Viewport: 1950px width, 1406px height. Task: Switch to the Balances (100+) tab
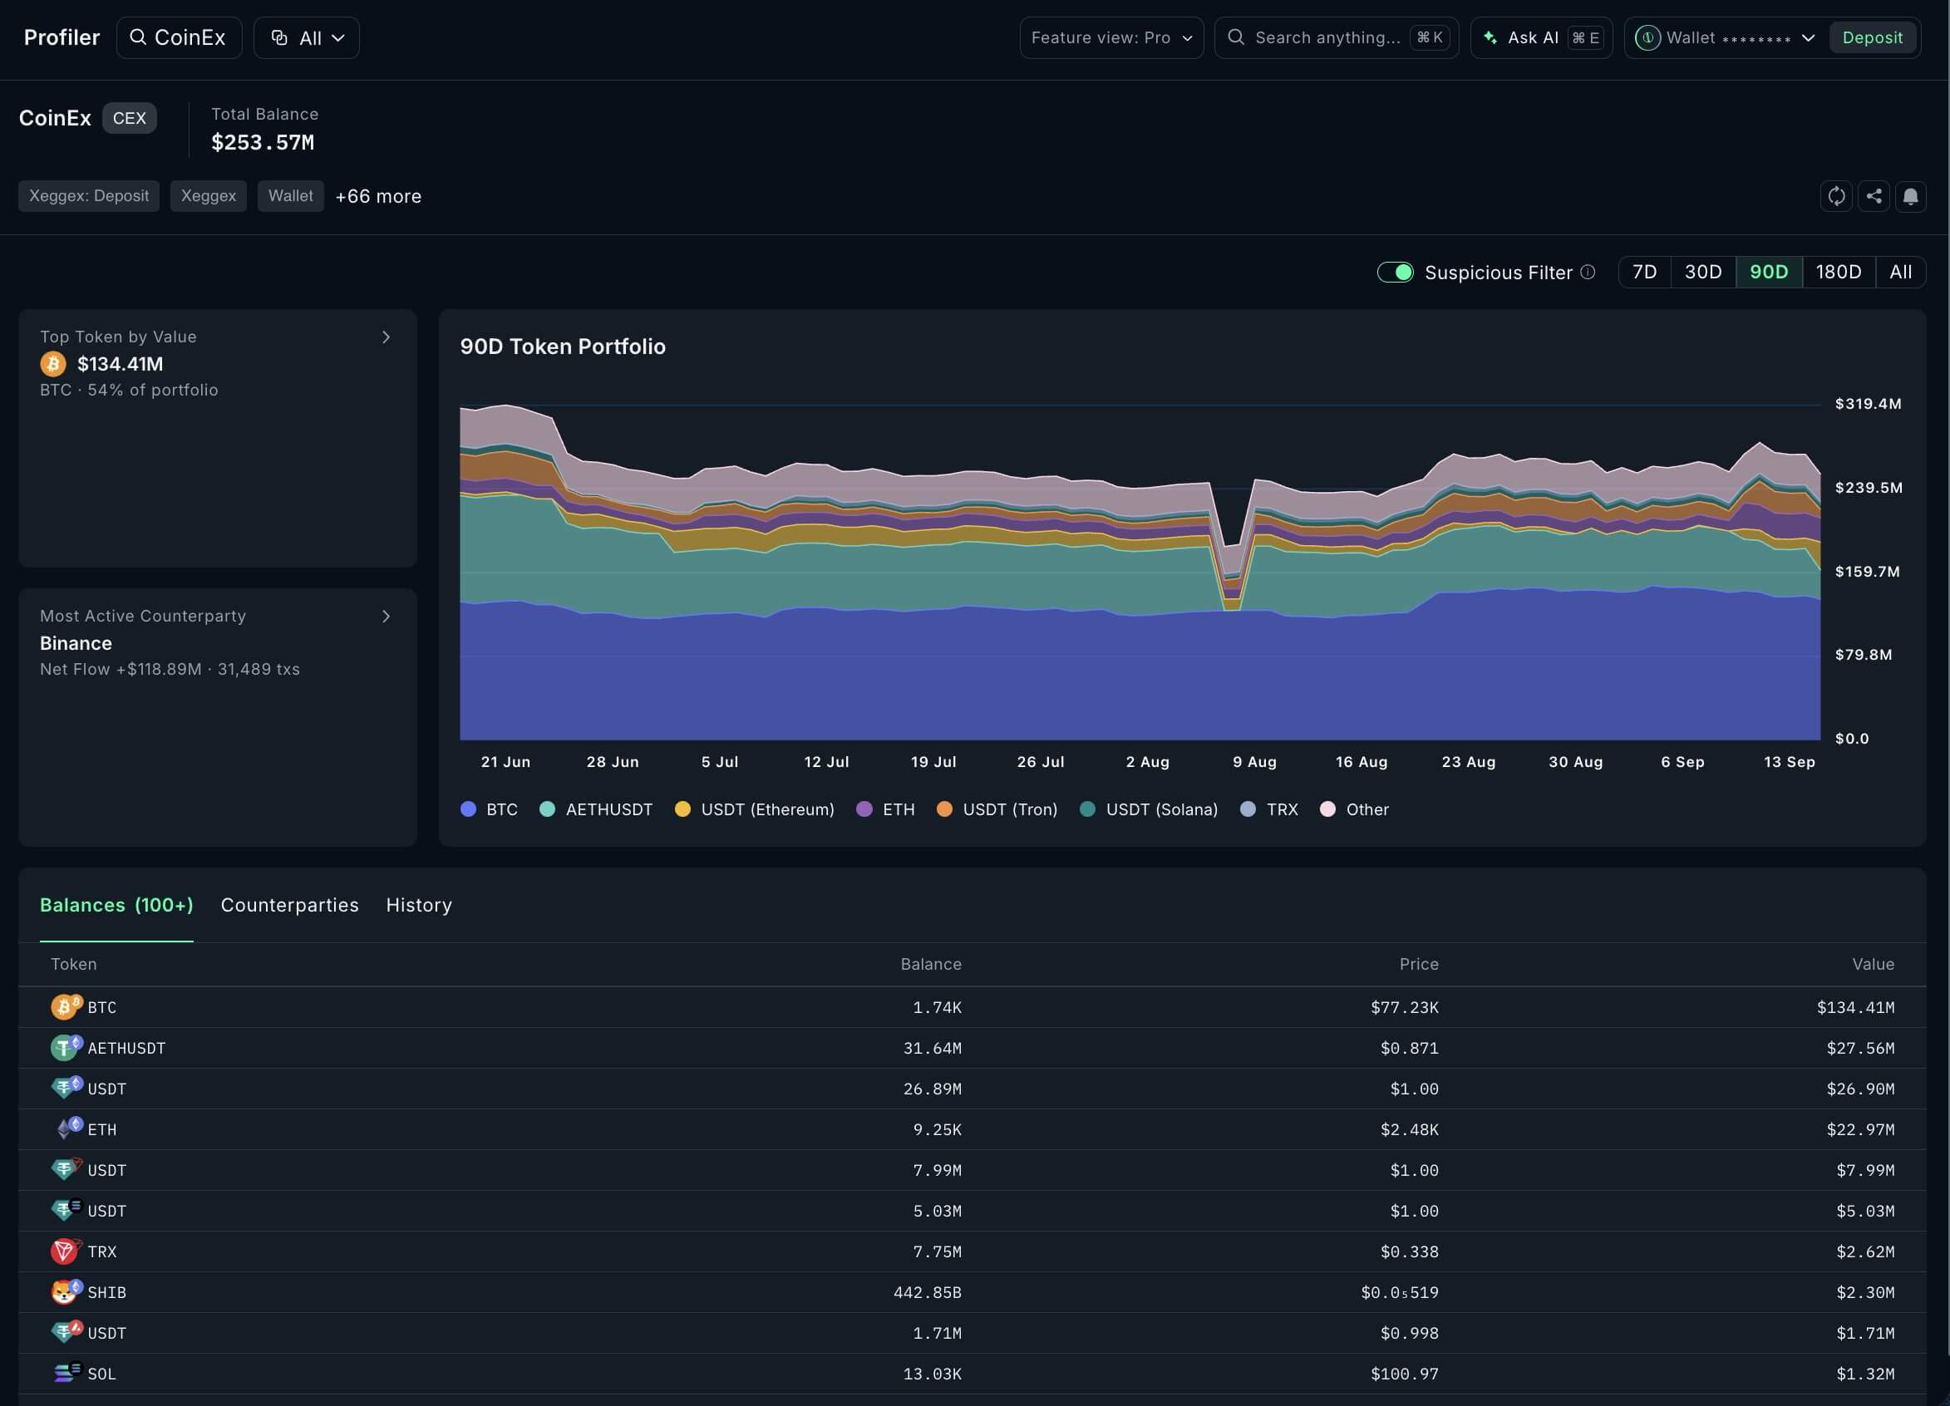[x=116, y=905]
